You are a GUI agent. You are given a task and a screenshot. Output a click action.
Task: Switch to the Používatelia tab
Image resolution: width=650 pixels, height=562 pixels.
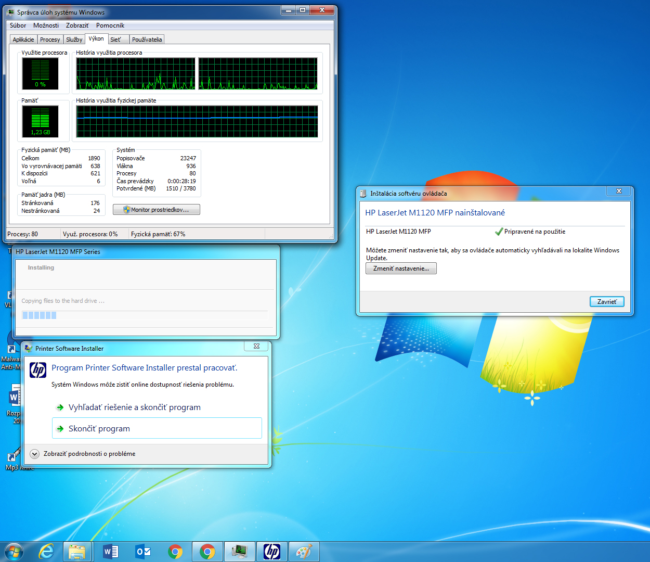point(147,40)
